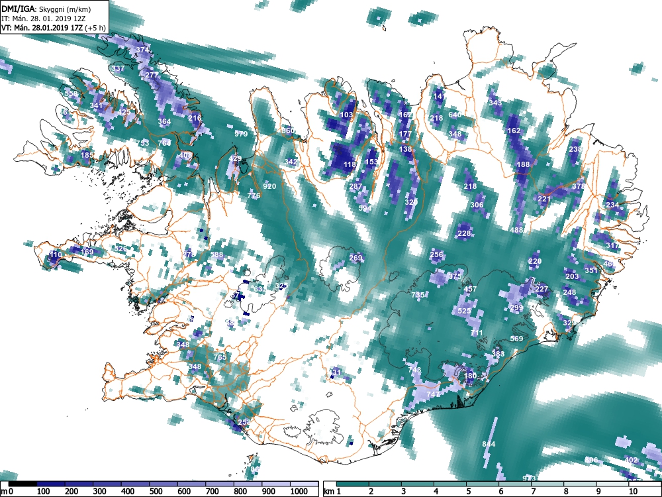Image resolution: width=662 pixels, height=497 pixels.
Task: Click the visibility value 138
Action: pyautogui.click(x=405, y=149)
